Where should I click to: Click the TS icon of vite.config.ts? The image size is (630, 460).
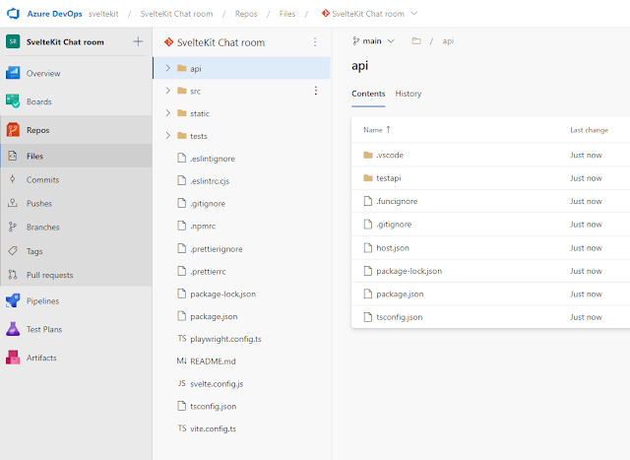pos(182,428)
